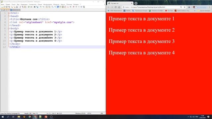
Task: Click 'Пример текста в документе 3' on web page
Action: (141, 41)
